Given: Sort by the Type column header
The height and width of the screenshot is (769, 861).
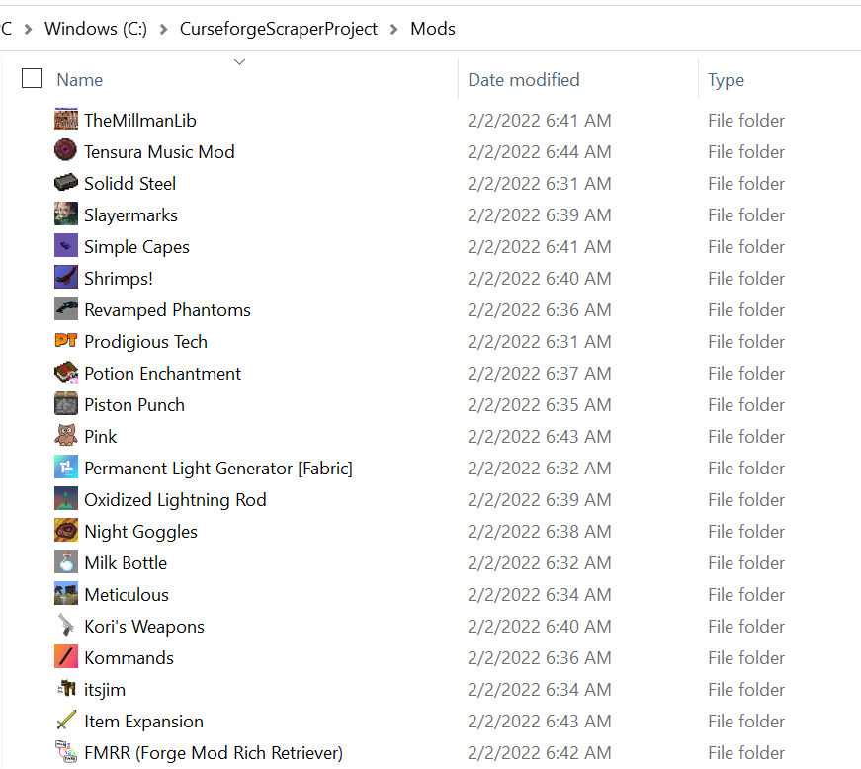Looking at the screenshot, I should click(726, 80).
